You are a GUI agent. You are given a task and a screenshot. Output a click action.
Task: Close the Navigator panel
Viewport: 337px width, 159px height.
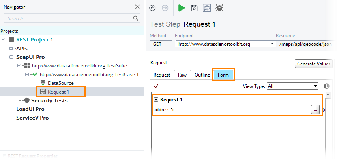tap(137, 7)
